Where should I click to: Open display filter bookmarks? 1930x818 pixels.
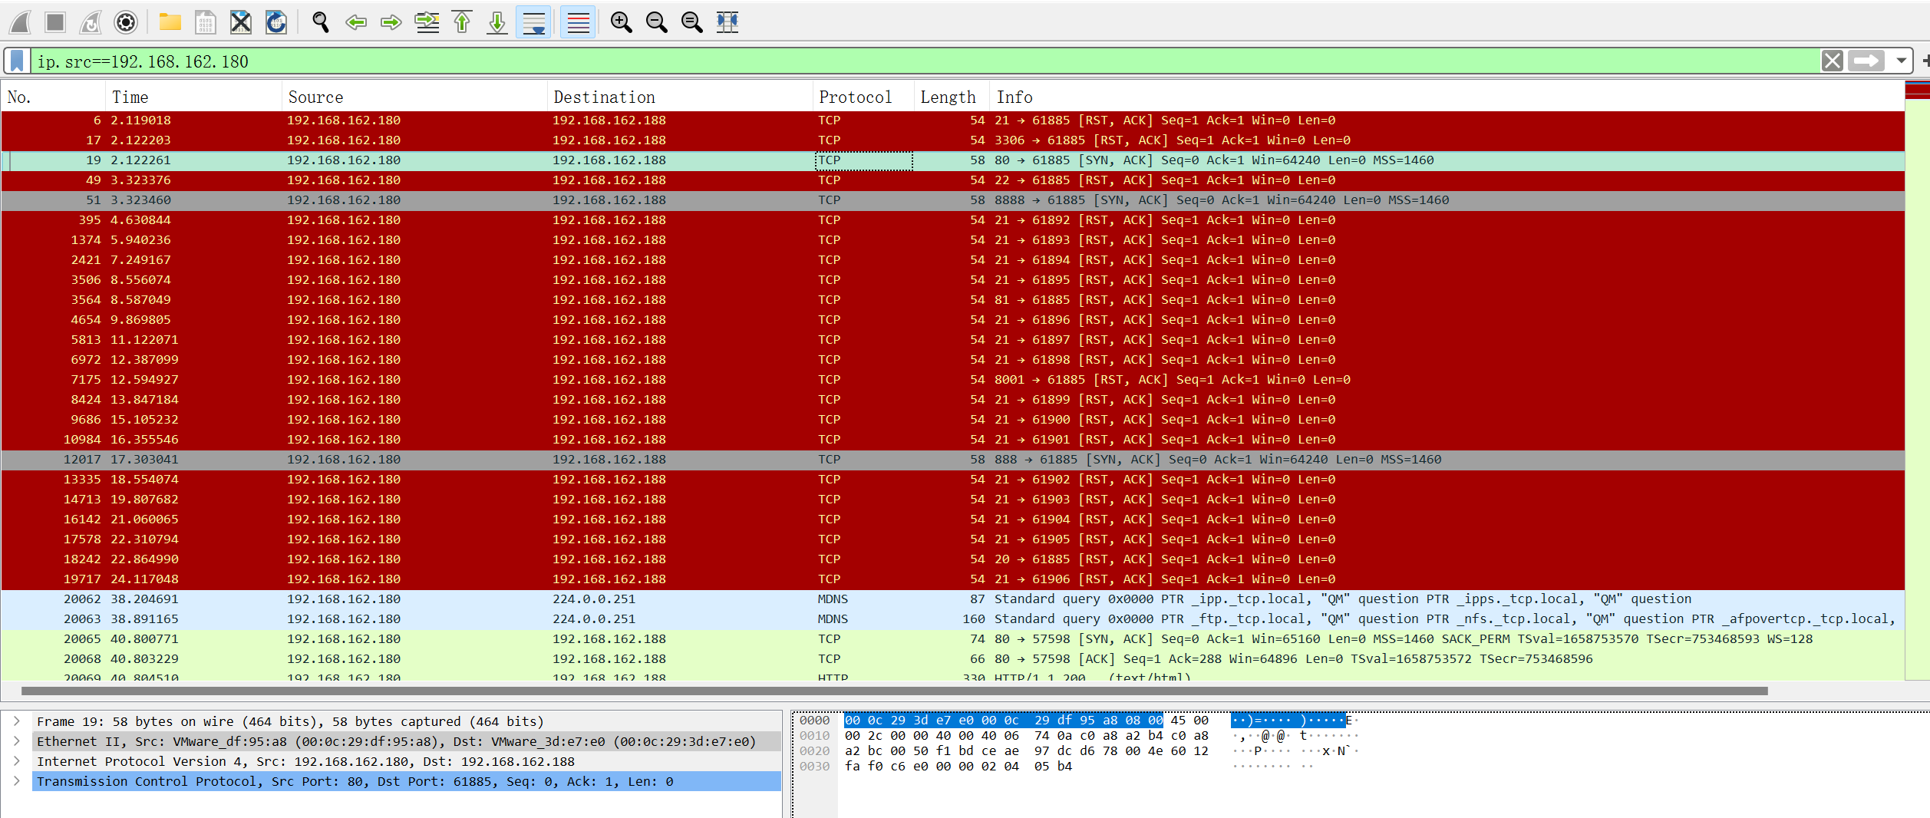pyautogui.click(x=18, y=61)
